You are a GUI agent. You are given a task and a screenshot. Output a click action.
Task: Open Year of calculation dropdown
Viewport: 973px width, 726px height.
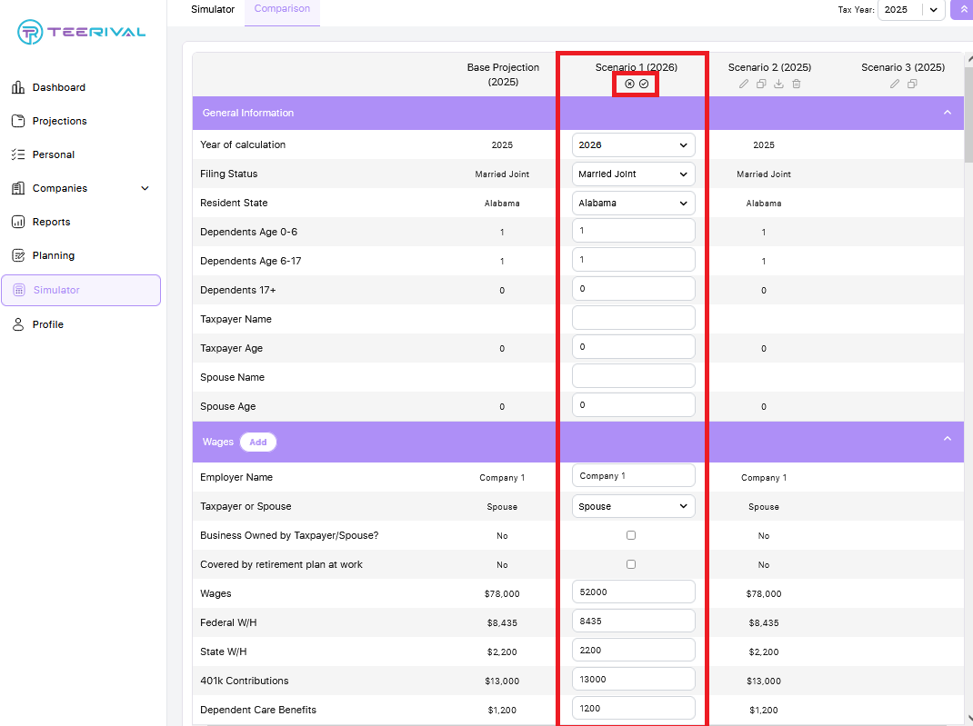click(633, 145)
